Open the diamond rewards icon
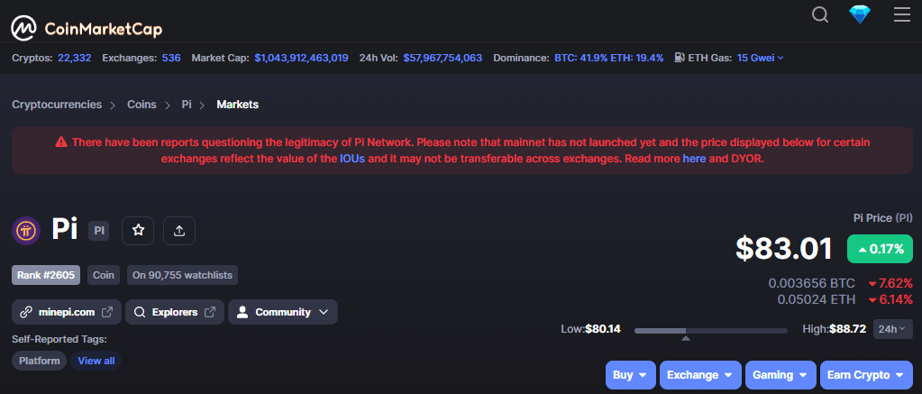The image size is (922, 394). pos(860,14)
